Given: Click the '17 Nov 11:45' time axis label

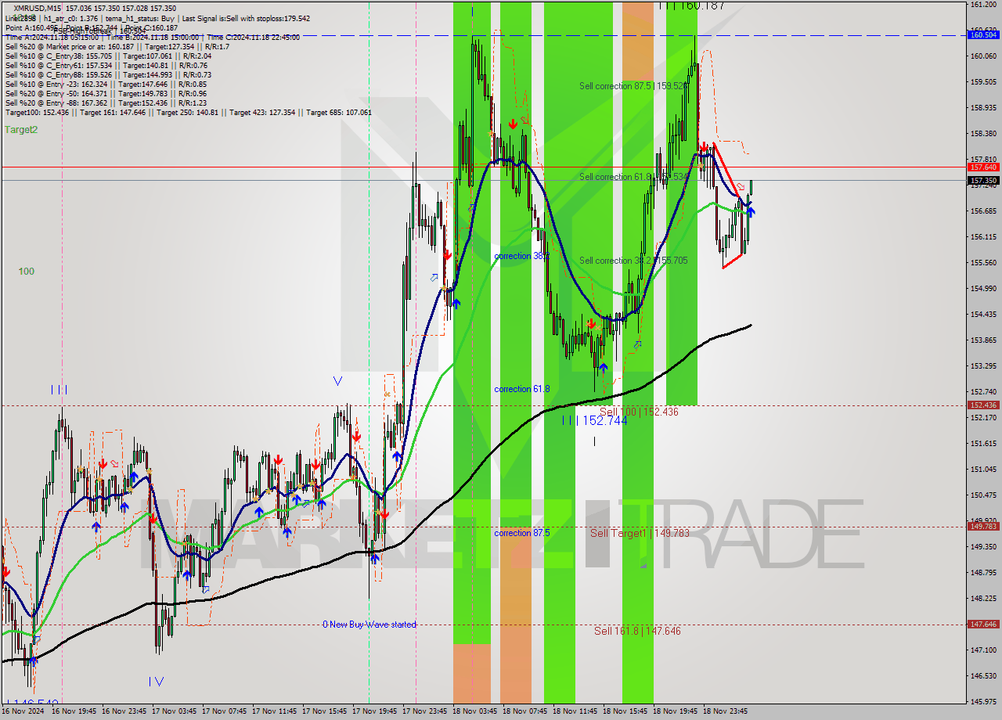Looking at the screenshot, I should (x=275, y=712).
